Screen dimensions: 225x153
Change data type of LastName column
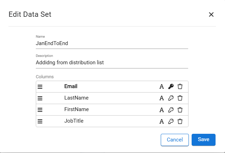pos(162,98)
